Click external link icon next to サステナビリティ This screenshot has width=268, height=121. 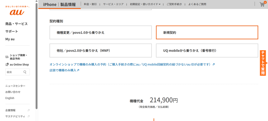(x=29, y=116)
